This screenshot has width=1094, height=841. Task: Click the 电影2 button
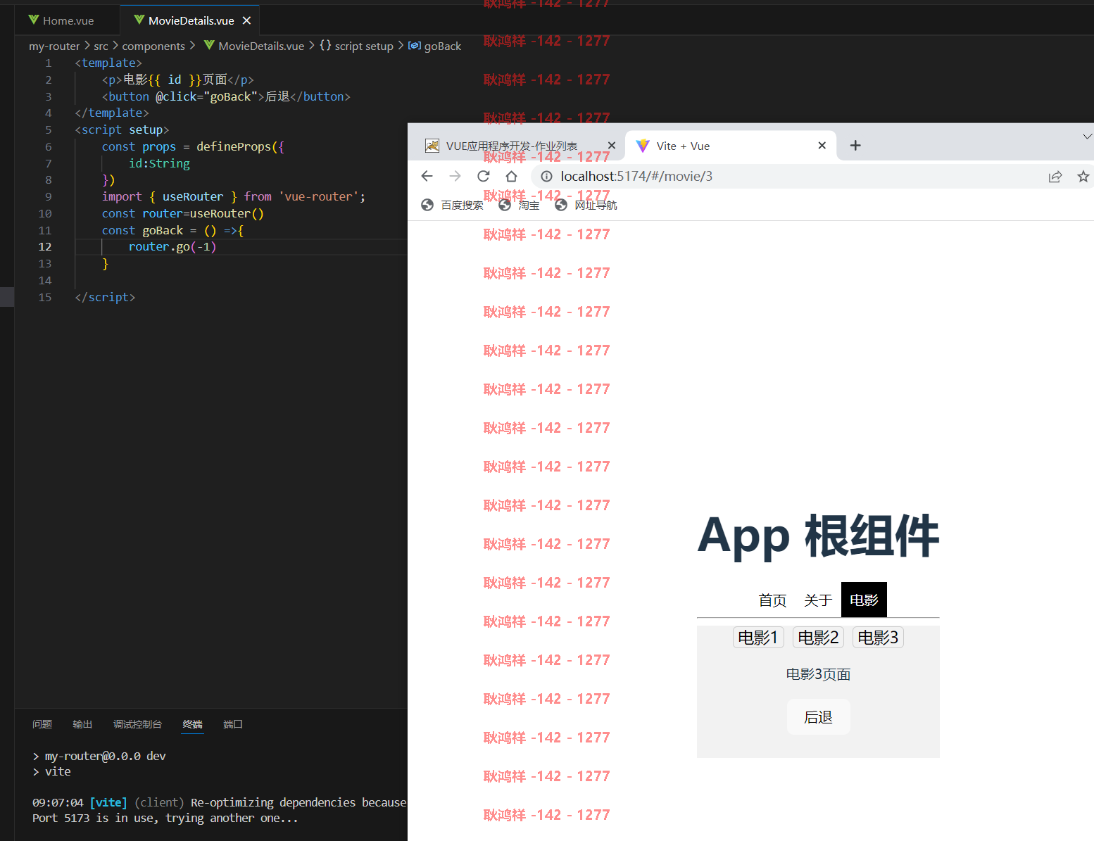818,638
